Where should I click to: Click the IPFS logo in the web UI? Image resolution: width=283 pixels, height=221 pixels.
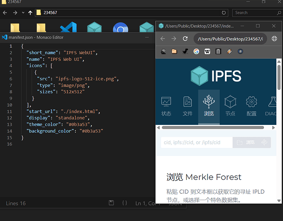(x=216, y=76)
